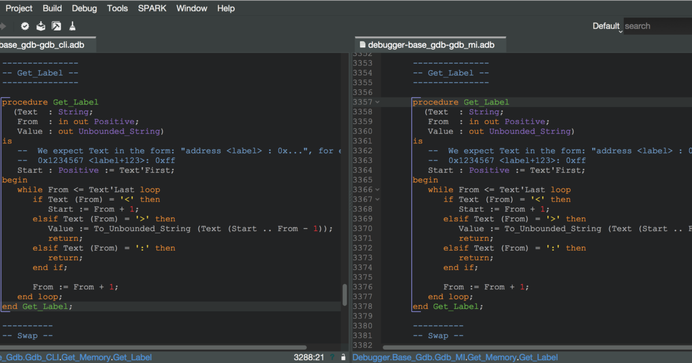
Task: Collapse the Get_Label procedure at line 3357
Action: 378,102
